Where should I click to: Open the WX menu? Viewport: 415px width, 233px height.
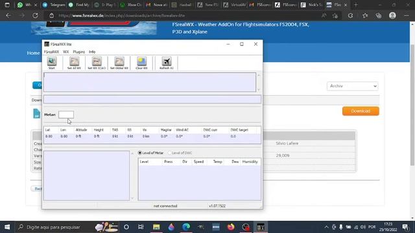[66, 52]
